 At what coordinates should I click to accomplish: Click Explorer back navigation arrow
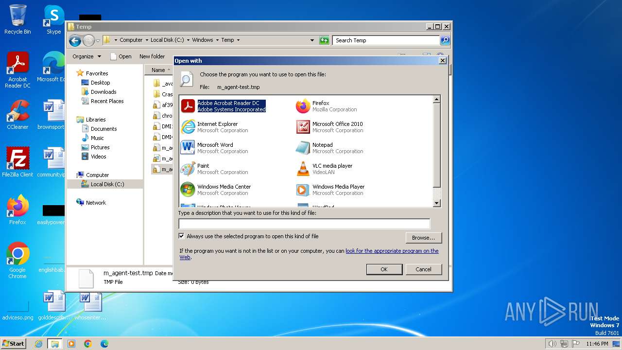tap(75, 40)
